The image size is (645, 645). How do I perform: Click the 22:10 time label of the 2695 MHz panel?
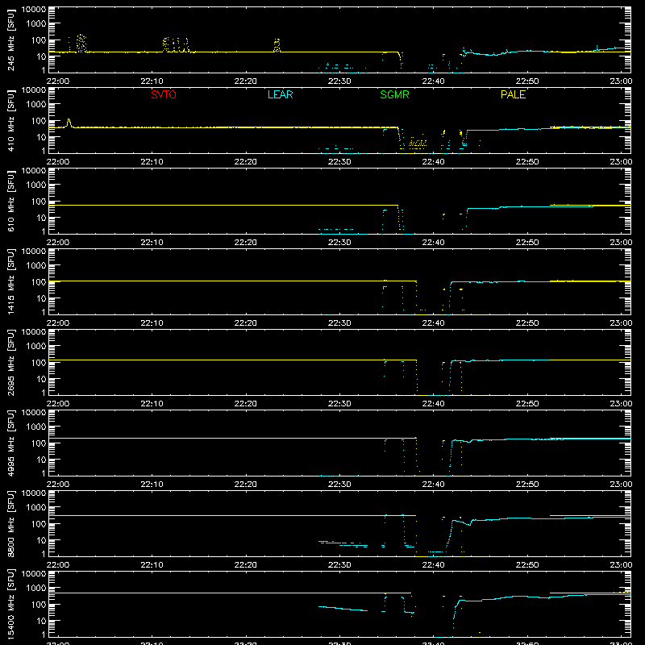click(152, 404)
